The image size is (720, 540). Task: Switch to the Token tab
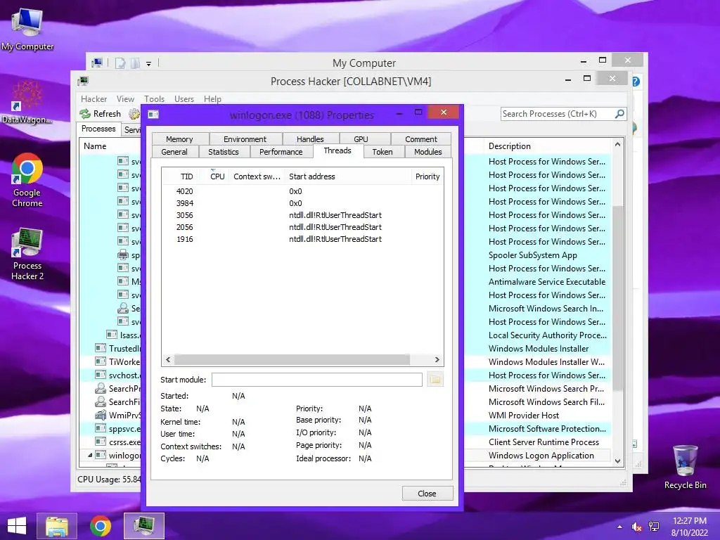(x=382, y=152)
